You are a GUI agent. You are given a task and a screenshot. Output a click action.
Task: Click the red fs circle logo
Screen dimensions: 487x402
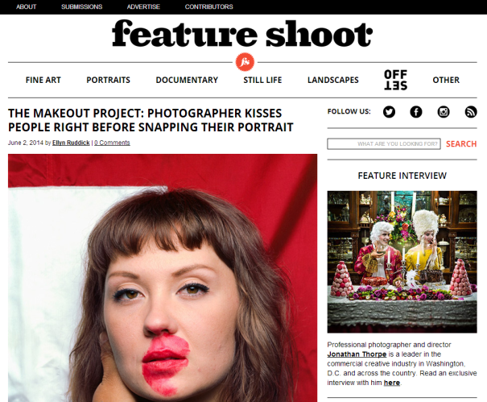point(245,62)
